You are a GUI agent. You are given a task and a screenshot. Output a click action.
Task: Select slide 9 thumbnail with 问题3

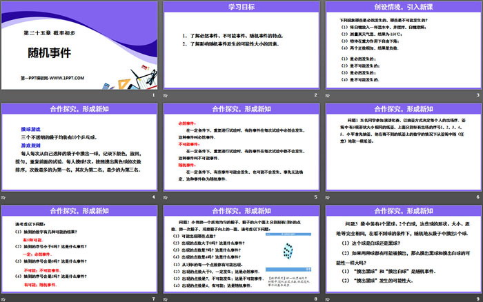coord(404,249)
